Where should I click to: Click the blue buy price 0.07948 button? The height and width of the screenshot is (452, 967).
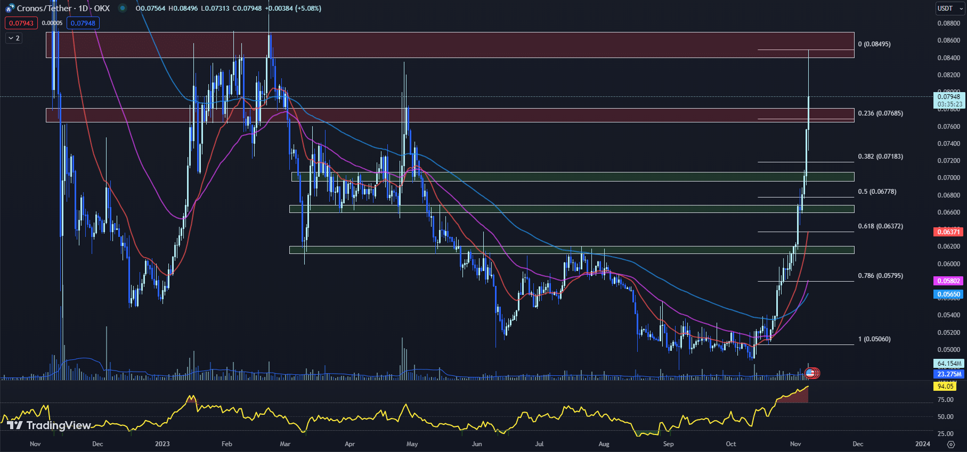tap(83, 23)
